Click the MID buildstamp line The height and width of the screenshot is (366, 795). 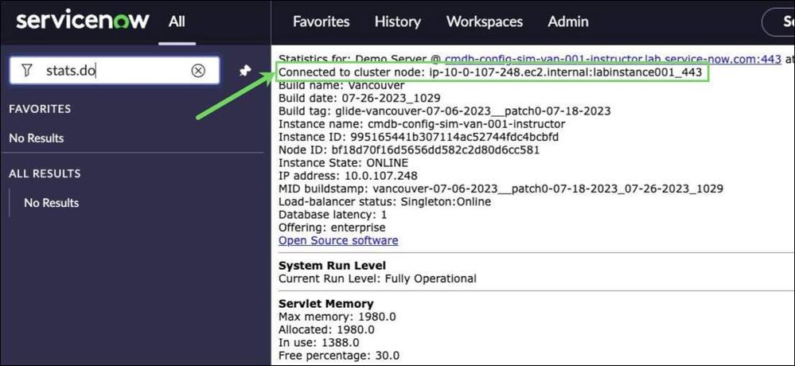[x=501, y=189]
